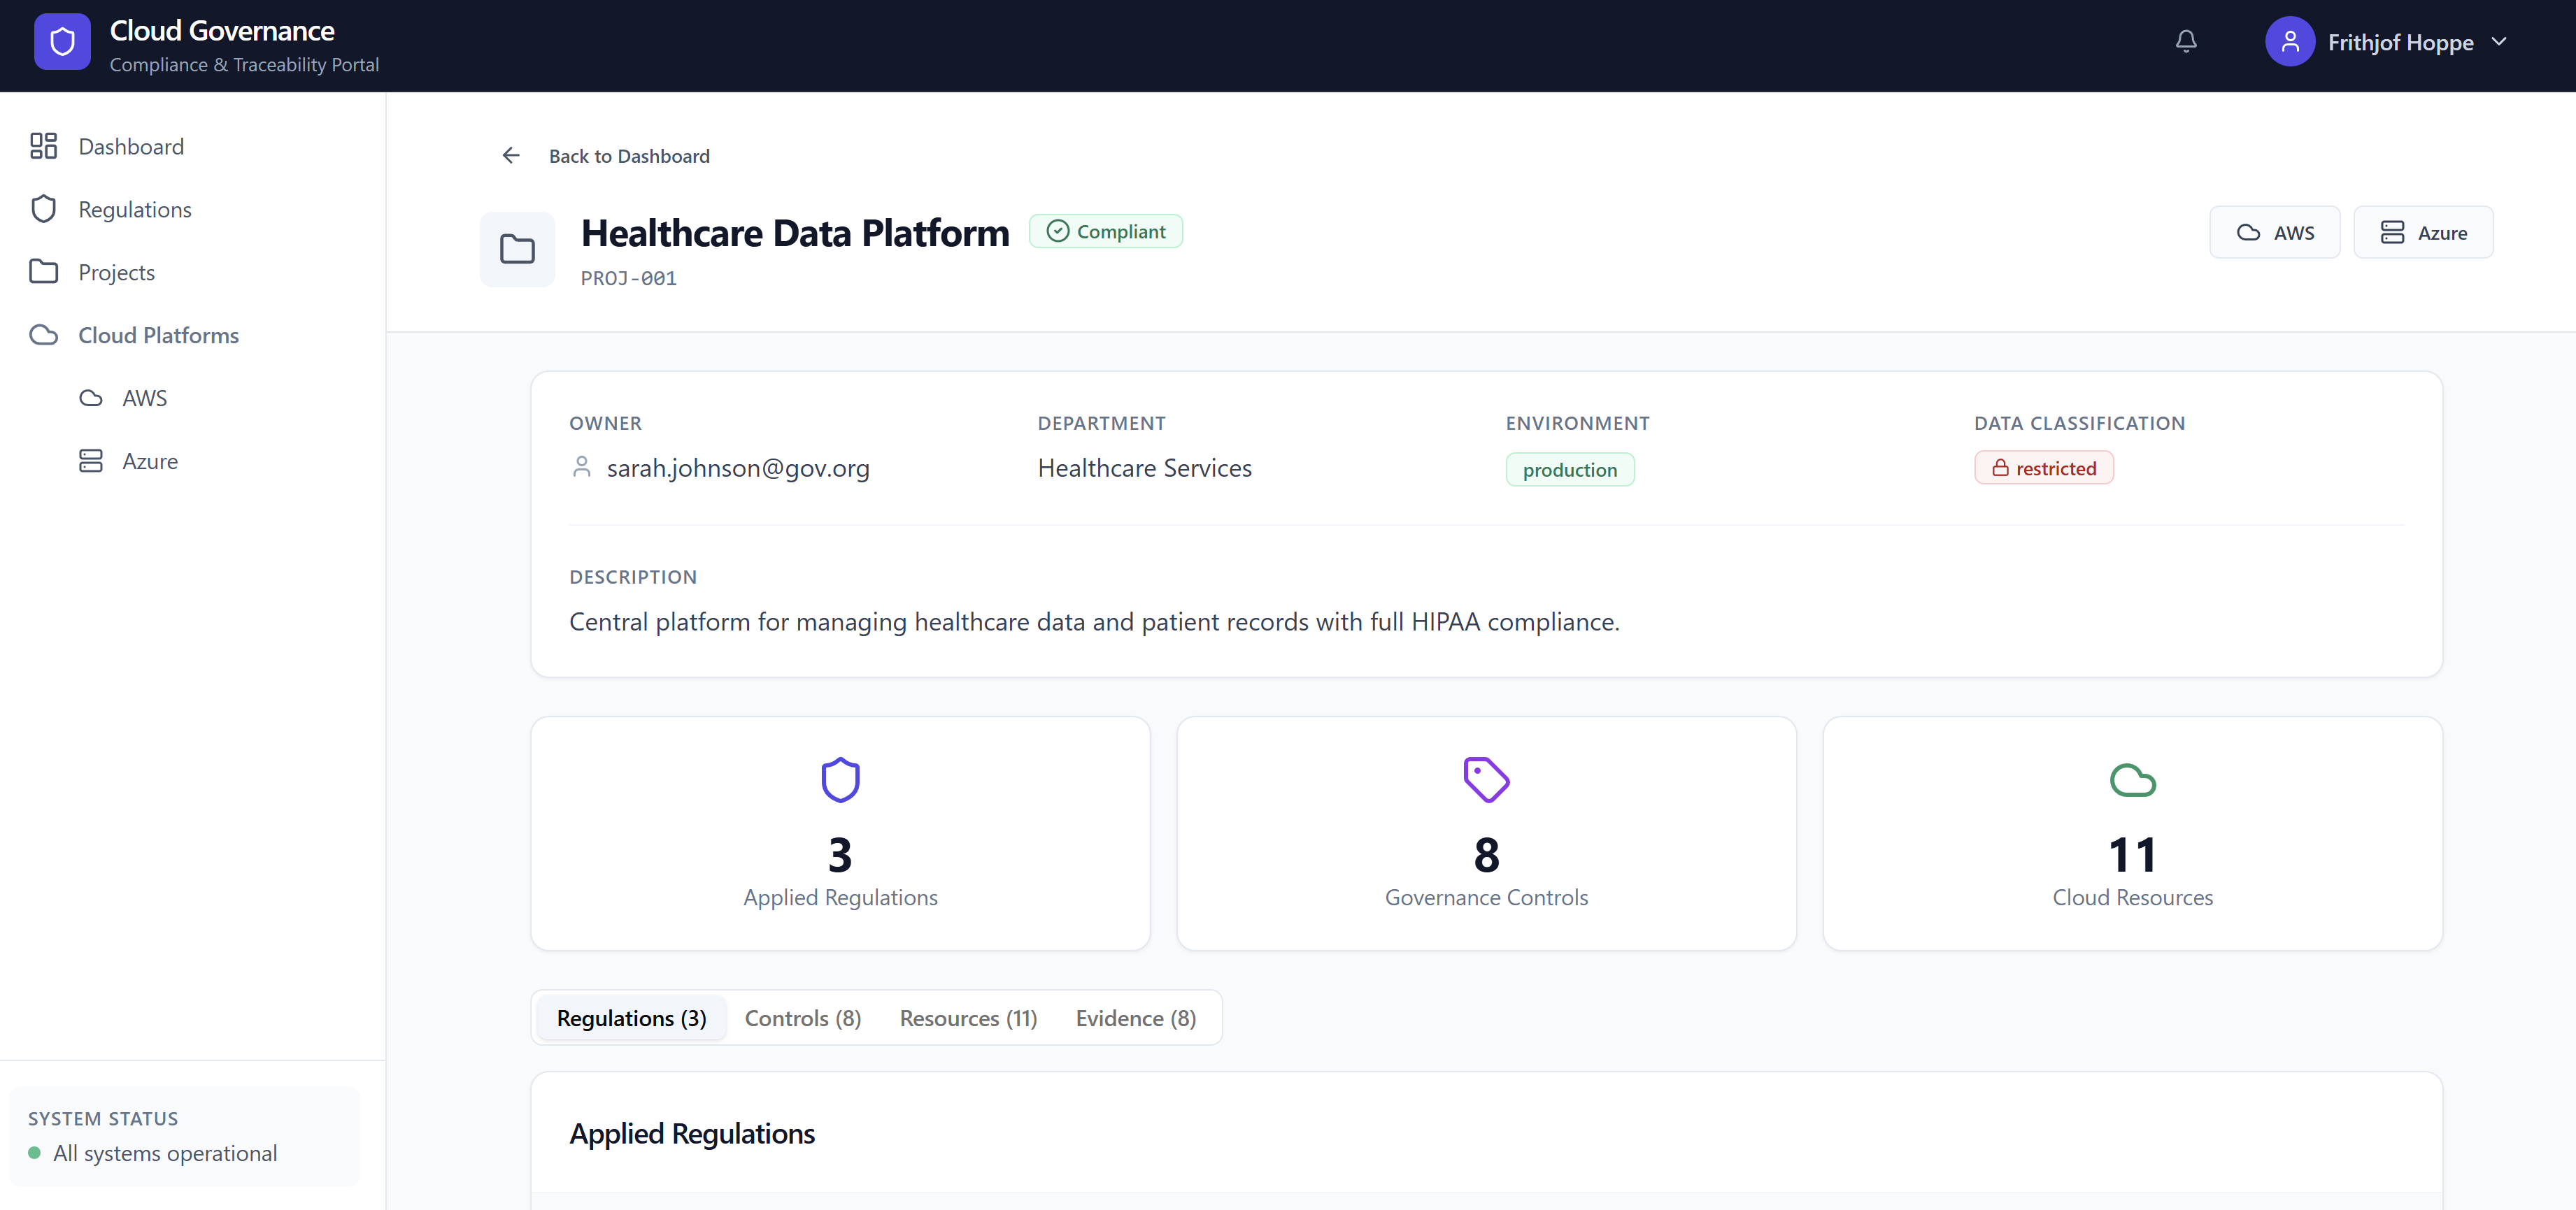Click the Cloud Platforms cloud icon
This screenshot has height=1210, width=2576.
[x=43, y=335]
